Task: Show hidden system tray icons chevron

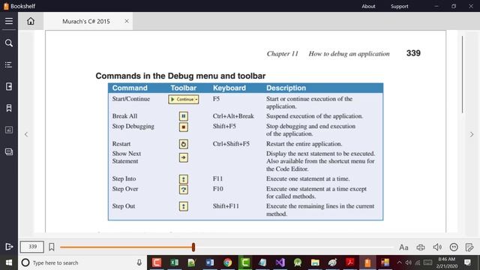Action: (x=399, y=262)
